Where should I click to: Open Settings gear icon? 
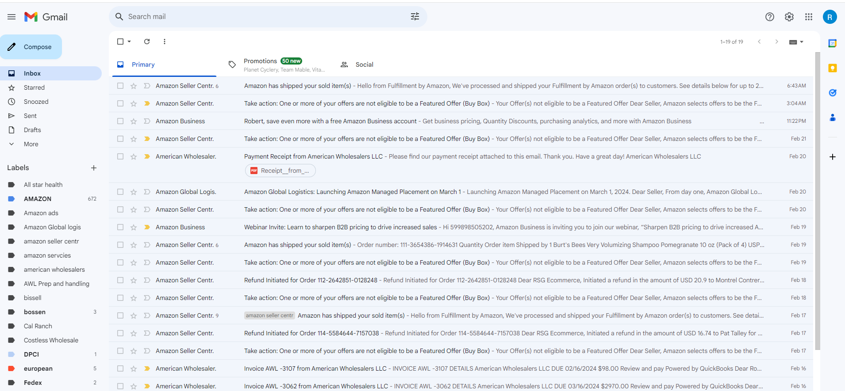[x=789, y=17]
